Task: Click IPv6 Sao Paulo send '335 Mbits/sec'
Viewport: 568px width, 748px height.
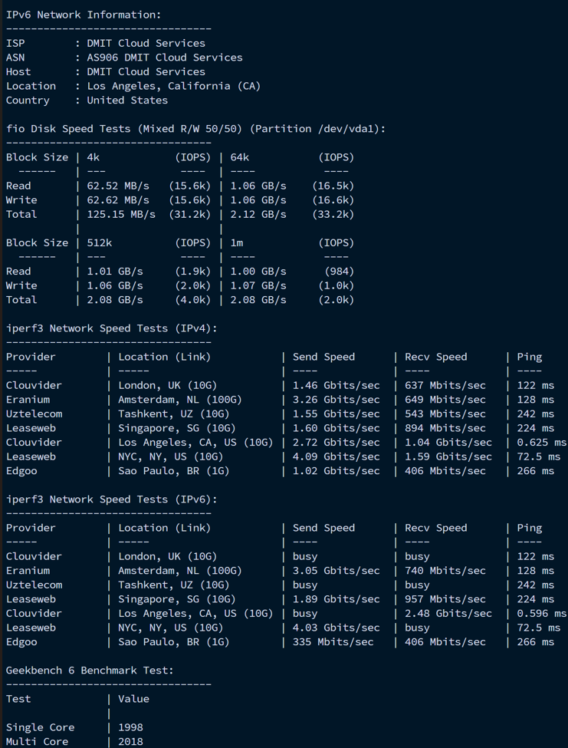Action: point(333,642)
